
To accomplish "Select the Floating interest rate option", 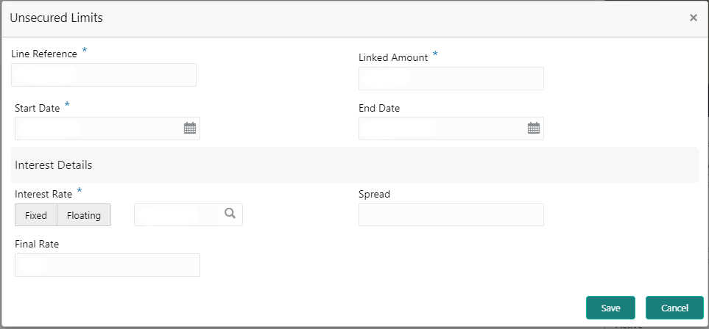I will [84, 215].
